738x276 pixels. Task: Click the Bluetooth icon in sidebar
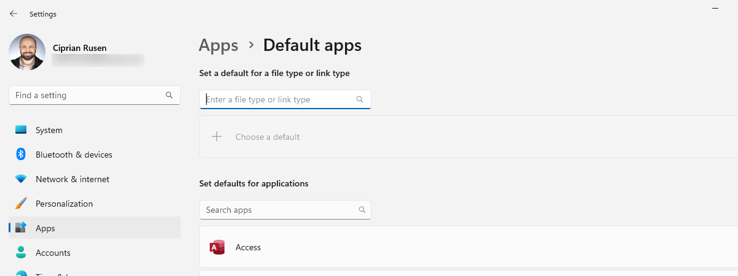point(21,155)
